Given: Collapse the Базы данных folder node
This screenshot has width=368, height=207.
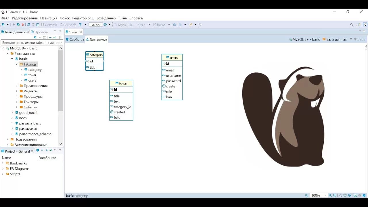Looking at the screenshot, I should click(7, 53).
